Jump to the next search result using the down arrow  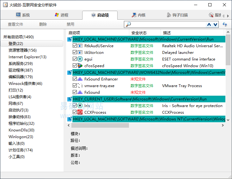(215, 24)
